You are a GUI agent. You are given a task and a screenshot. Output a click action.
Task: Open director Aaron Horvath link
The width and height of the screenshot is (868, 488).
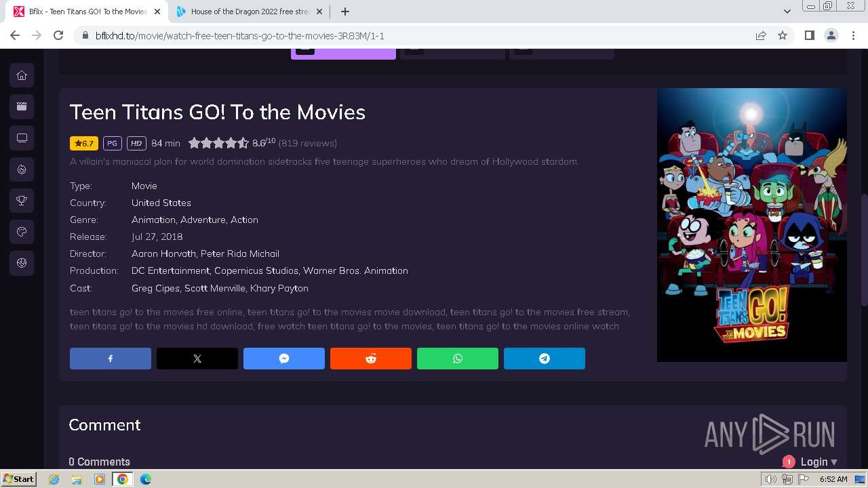click(x=163, y=253)
